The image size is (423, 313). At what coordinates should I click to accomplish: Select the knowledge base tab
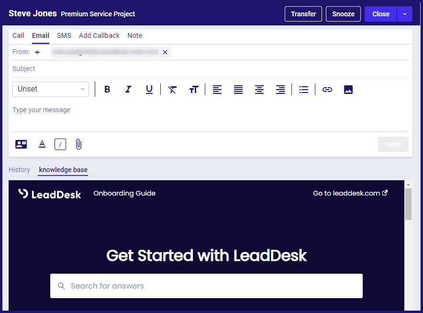[x=63, y=170]
